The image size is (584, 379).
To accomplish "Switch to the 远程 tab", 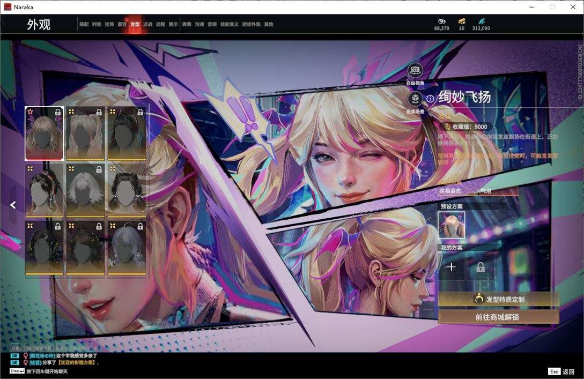I will (160, 24).
